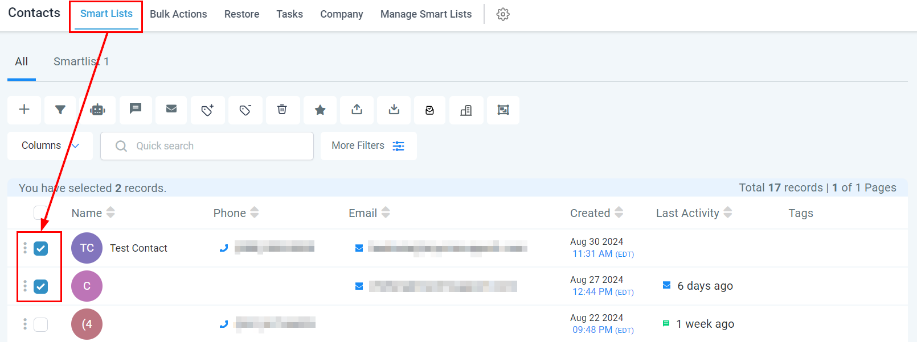Viewport: 917px width, 342px height.
Task: Open the Bulk Actions tab
Action: point(178,14)
